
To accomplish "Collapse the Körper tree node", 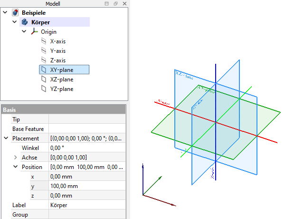I will point(15,22).
